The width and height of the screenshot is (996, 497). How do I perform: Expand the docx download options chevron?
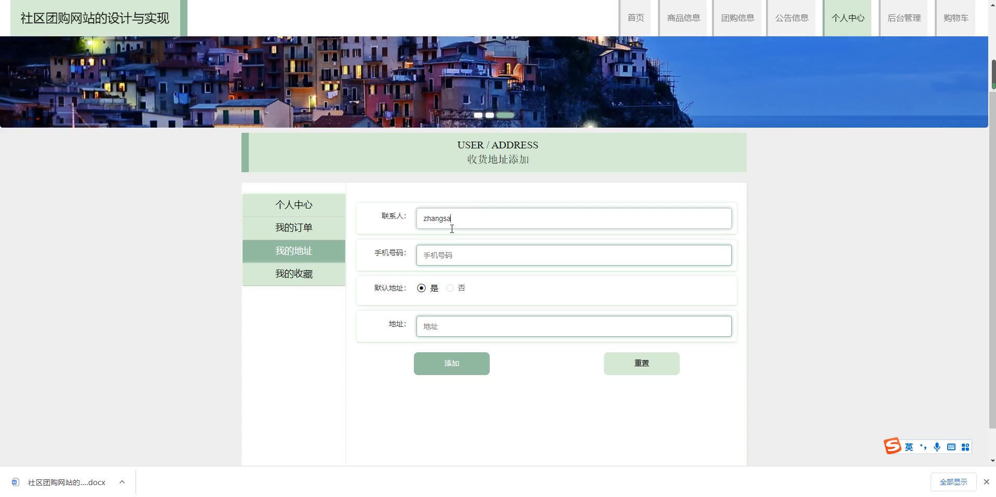(x=122, y=482)
